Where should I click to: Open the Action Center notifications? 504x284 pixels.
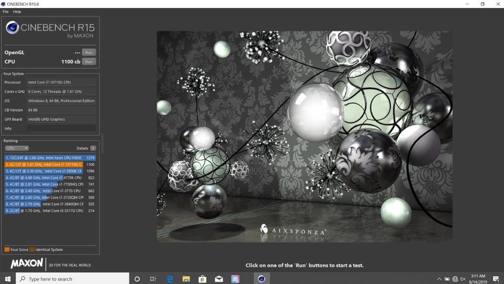pos(496,279)
